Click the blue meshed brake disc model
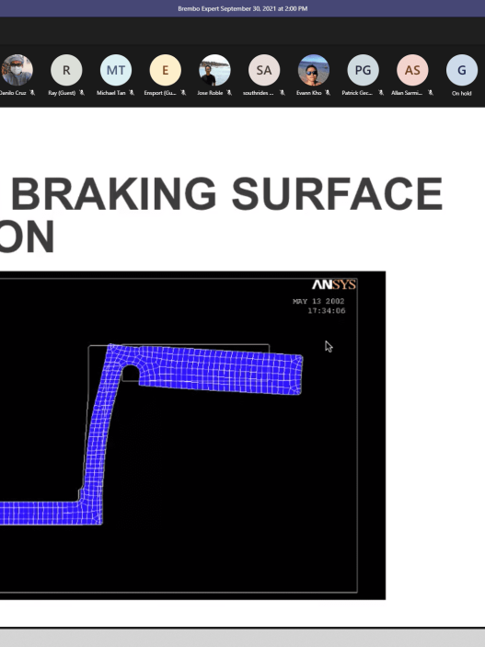Image resolution: width=485 pixels, height=647 pixels. pyautogui.click(x=152, y=433)
